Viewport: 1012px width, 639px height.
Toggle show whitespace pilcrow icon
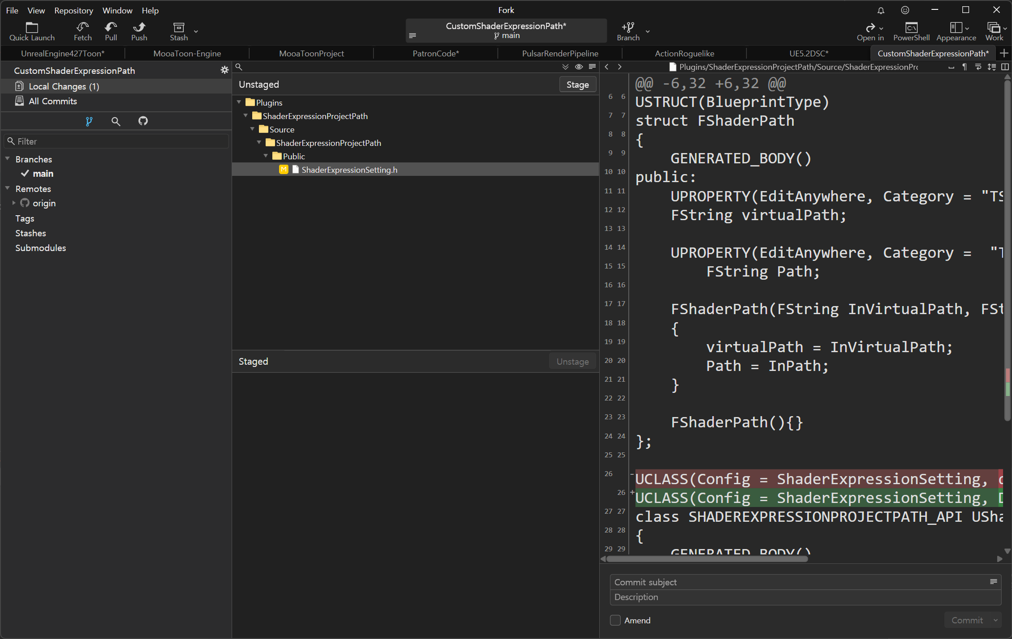click(964, 67)
